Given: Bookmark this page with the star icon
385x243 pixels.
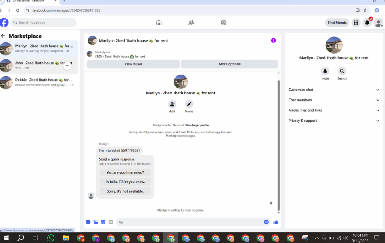Looking at the screenshot, I should click(365, 10).
